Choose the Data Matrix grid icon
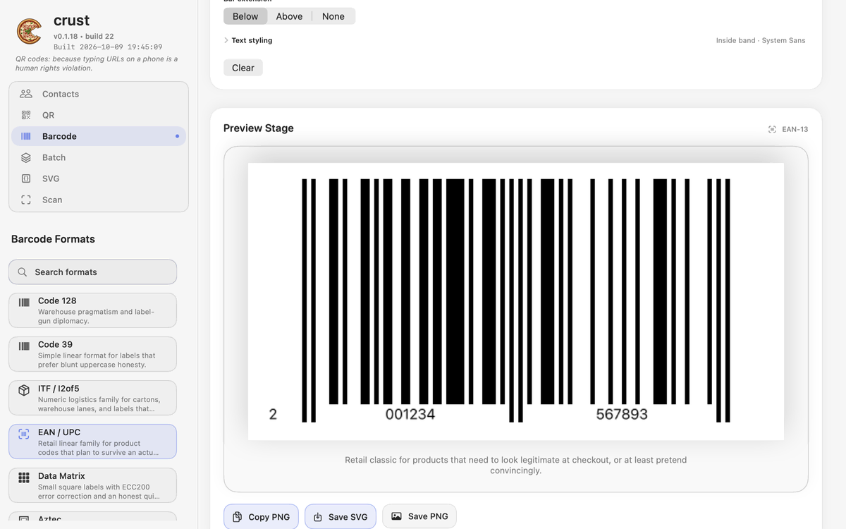This screenshot has width=846, height=529. 24,478
